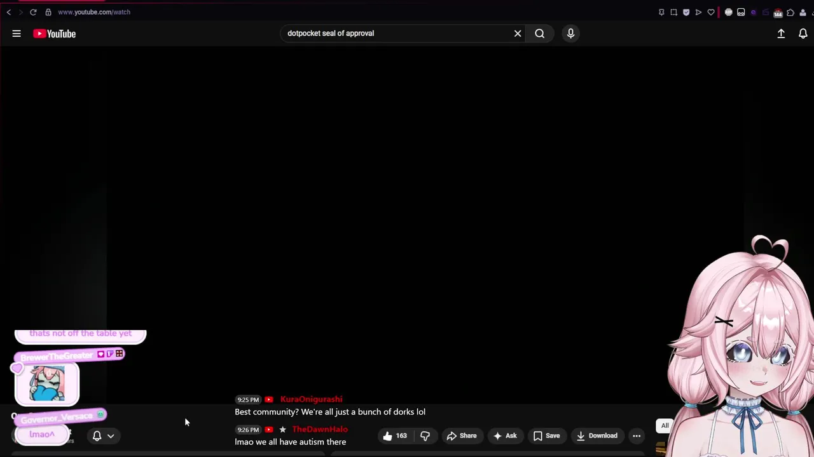Image resolution: width=814 pixels, height=457 pixels.
Task: Share the video
Action: [x=462, y=435]
